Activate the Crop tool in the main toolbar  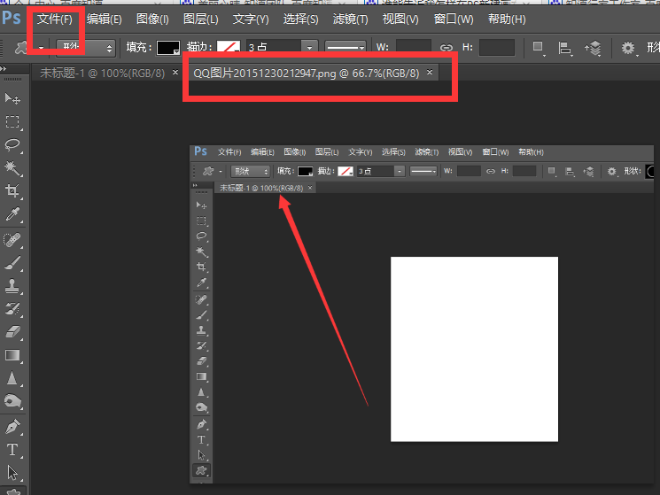pyautogui.click(x=12, y=191)
